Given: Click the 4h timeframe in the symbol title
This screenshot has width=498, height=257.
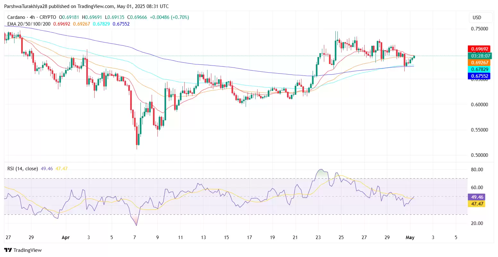Looking at the screenshot, I should click(32, 17).
